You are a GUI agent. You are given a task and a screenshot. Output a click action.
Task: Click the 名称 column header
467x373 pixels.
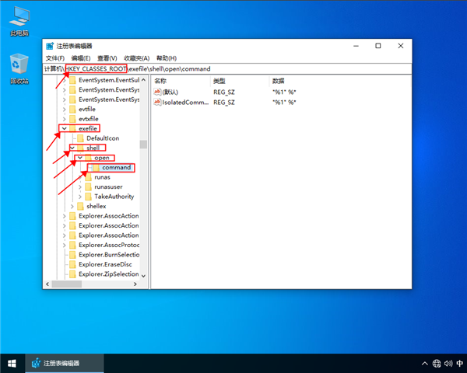click(161, 81)
